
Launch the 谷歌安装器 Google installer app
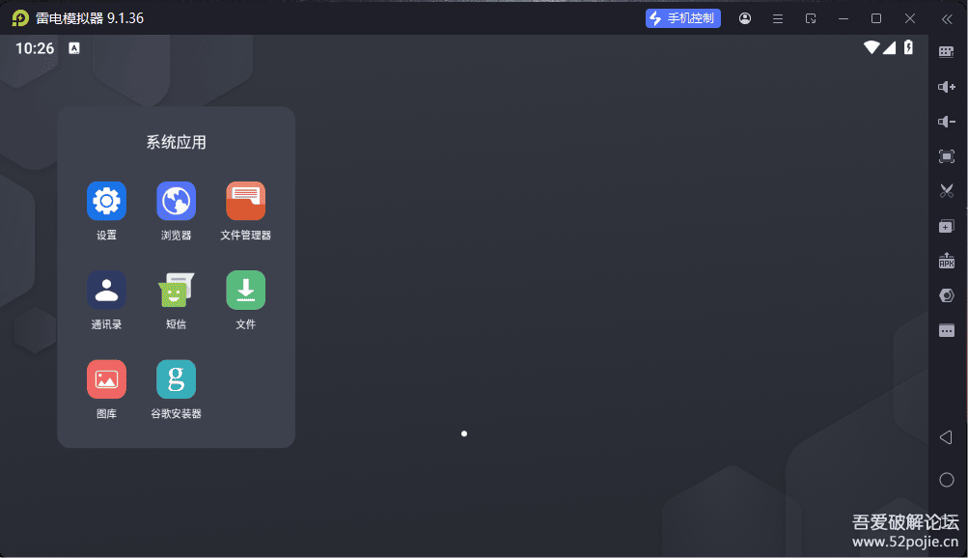pos(176,379)
